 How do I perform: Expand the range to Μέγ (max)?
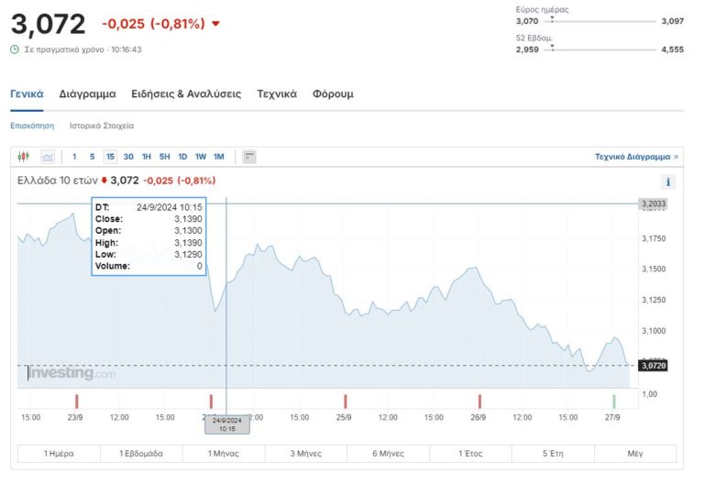tap(634, 454)
